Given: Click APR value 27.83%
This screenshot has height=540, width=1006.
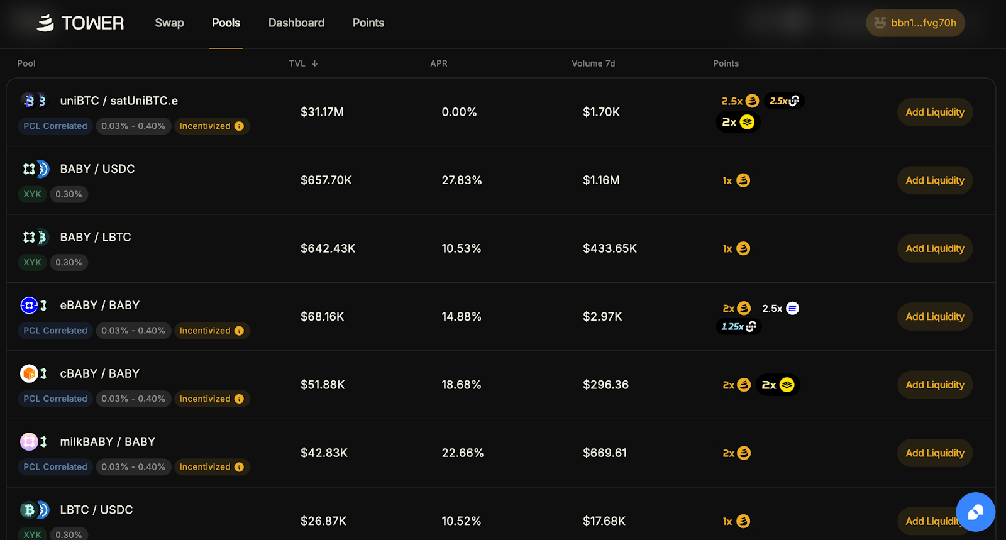Looking at the screenshot, I should [462, 180].
